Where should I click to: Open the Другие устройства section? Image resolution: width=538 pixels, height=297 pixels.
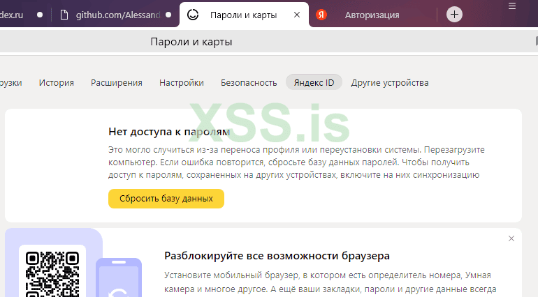pos(390,82)
